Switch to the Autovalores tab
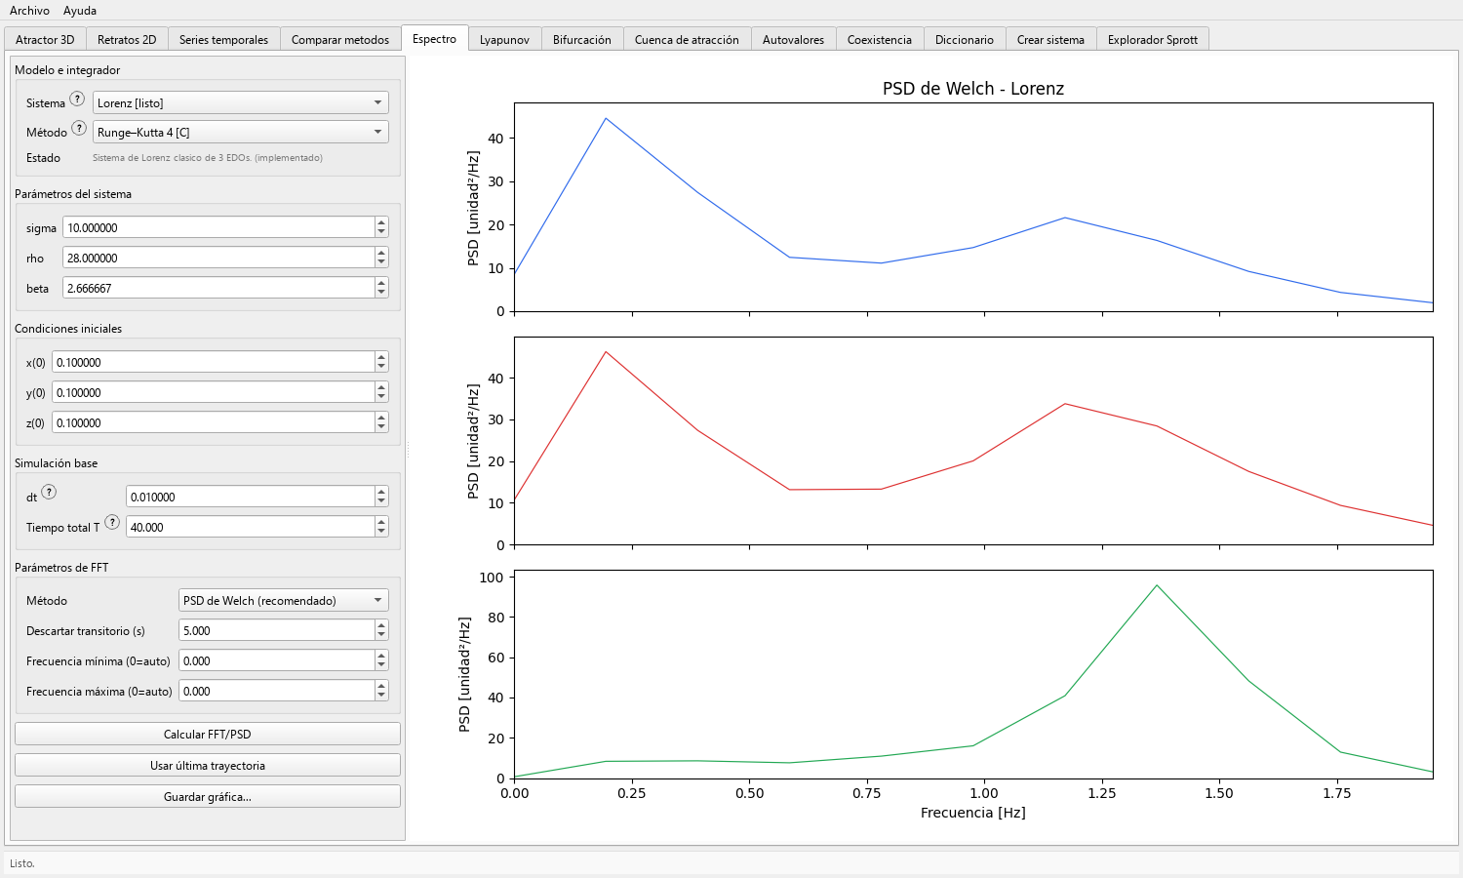Screen dimensions: 1463x878 [x=793, y=40]
